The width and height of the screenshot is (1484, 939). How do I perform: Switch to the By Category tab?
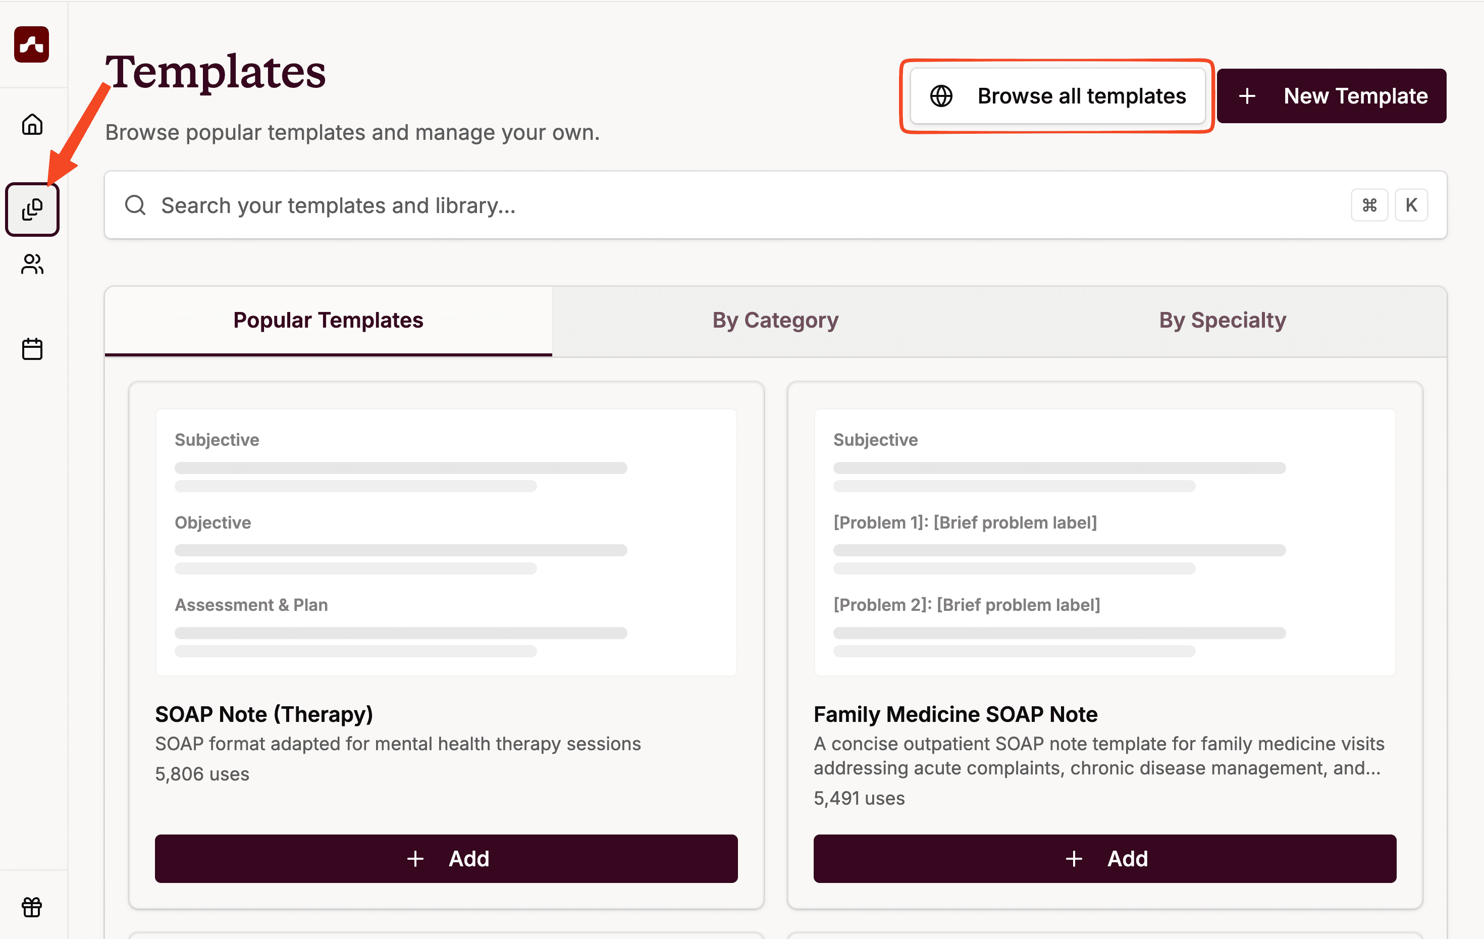pyautogui.click(x=775, y=321)
